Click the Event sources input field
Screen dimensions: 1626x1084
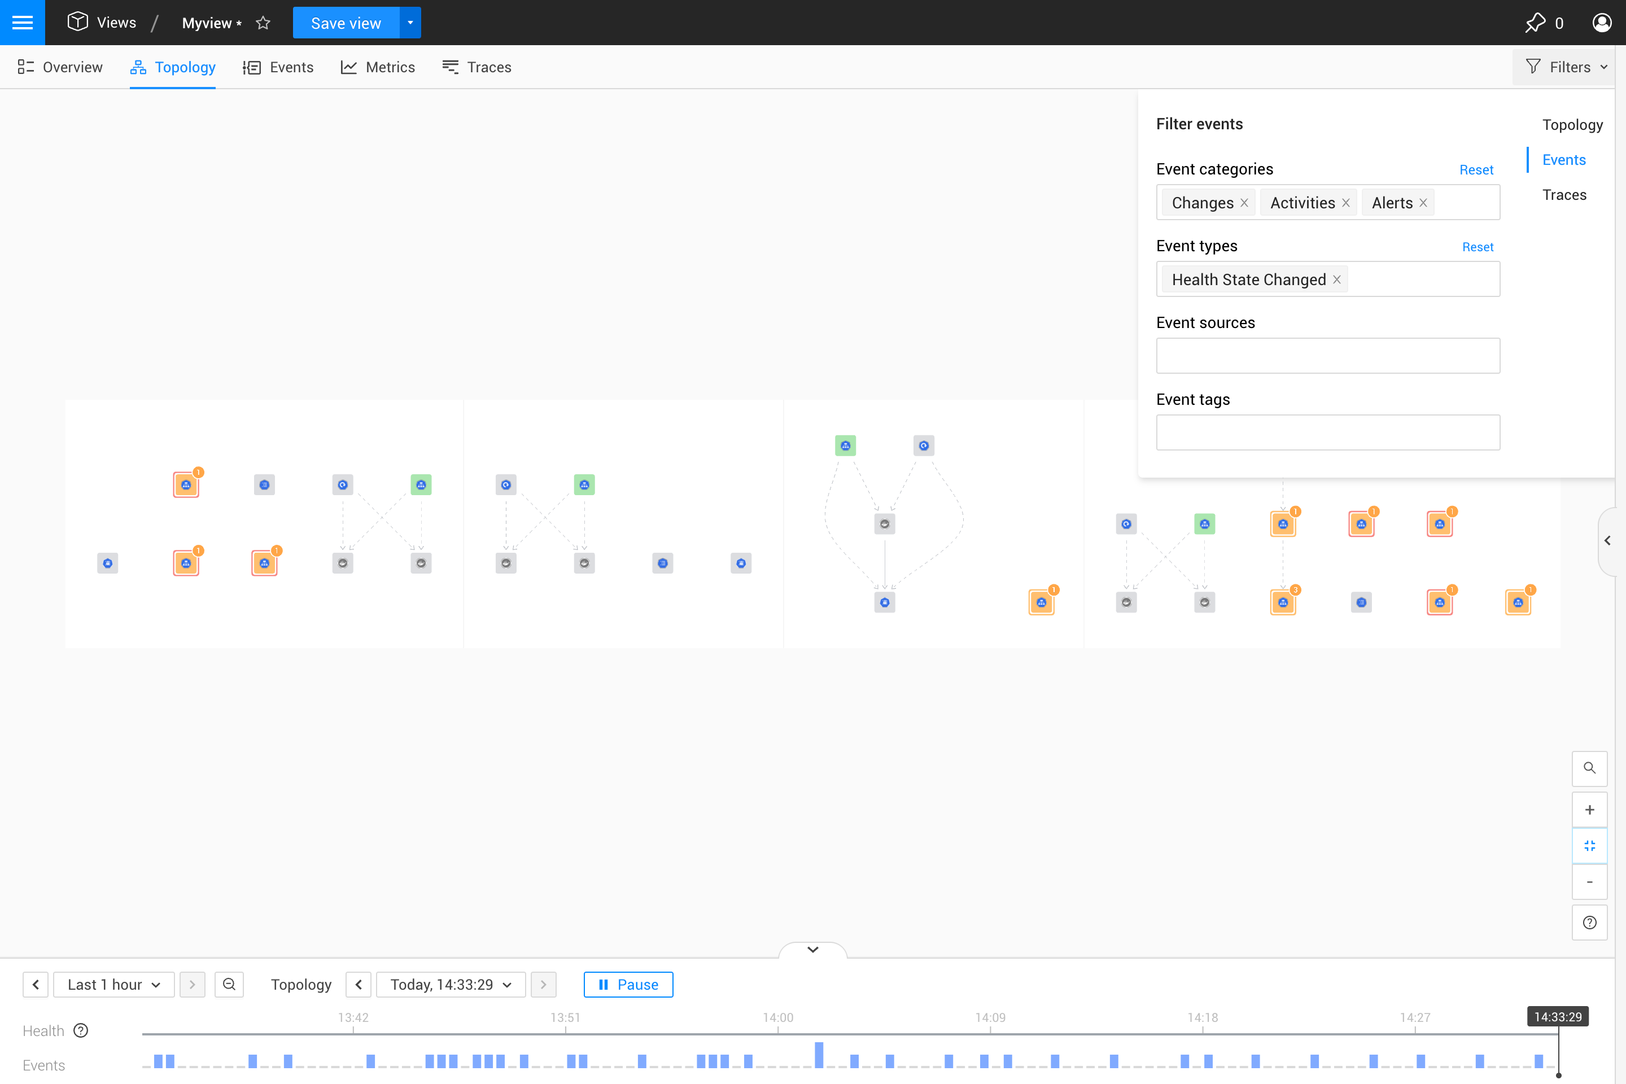point(1327,355)
